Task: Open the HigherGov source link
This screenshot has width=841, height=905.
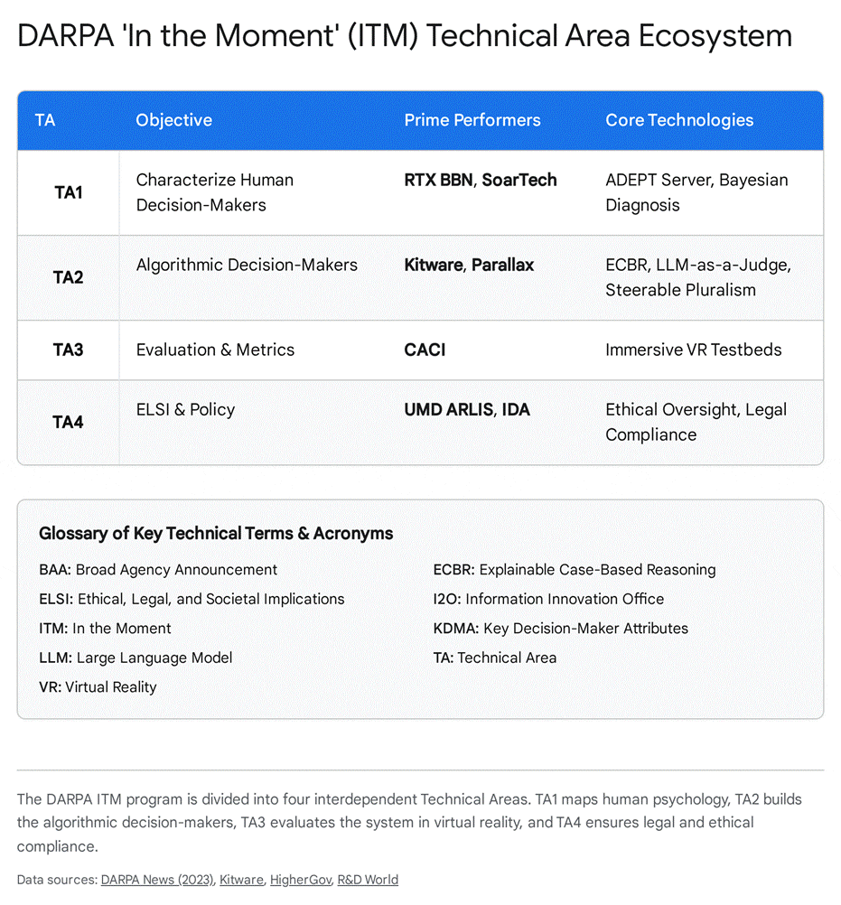Action: [301, 880]
